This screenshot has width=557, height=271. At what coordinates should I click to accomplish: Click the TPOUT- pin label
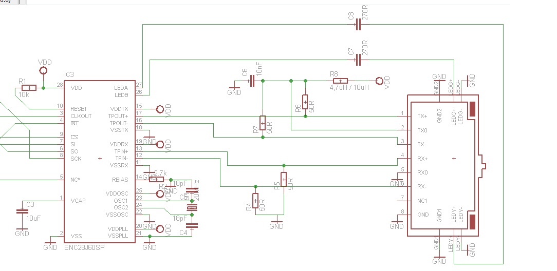[118, 123]
